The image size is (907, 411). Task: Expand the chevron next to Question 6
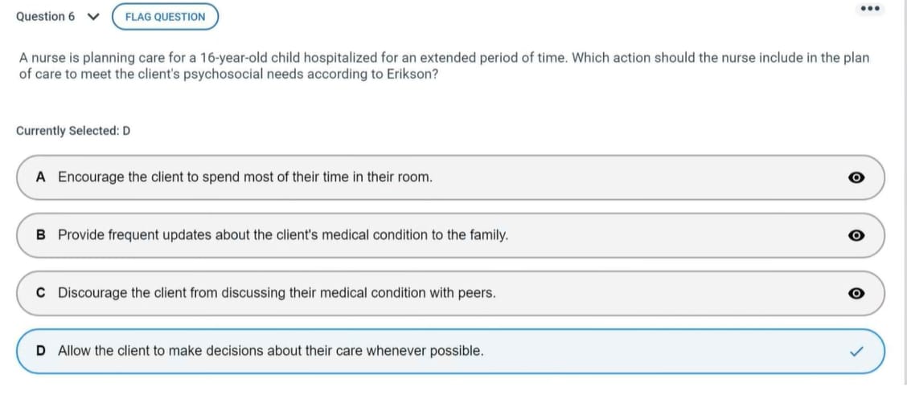click(96, 17)
